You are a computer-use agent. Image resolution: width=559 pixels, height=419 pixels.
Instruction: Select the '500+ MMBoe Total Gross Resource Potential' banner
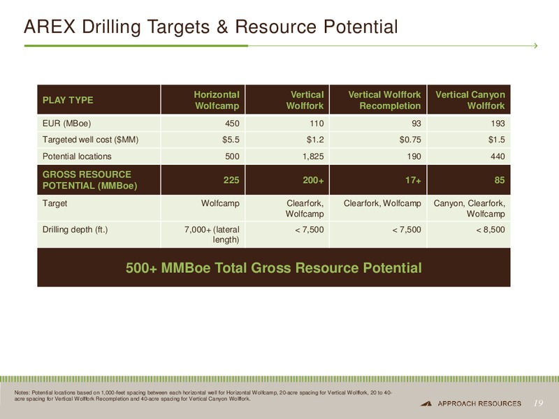click(273, 267)
